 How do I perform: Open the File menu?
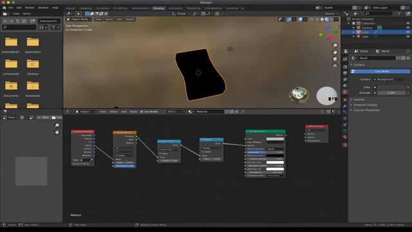[11, 8]
